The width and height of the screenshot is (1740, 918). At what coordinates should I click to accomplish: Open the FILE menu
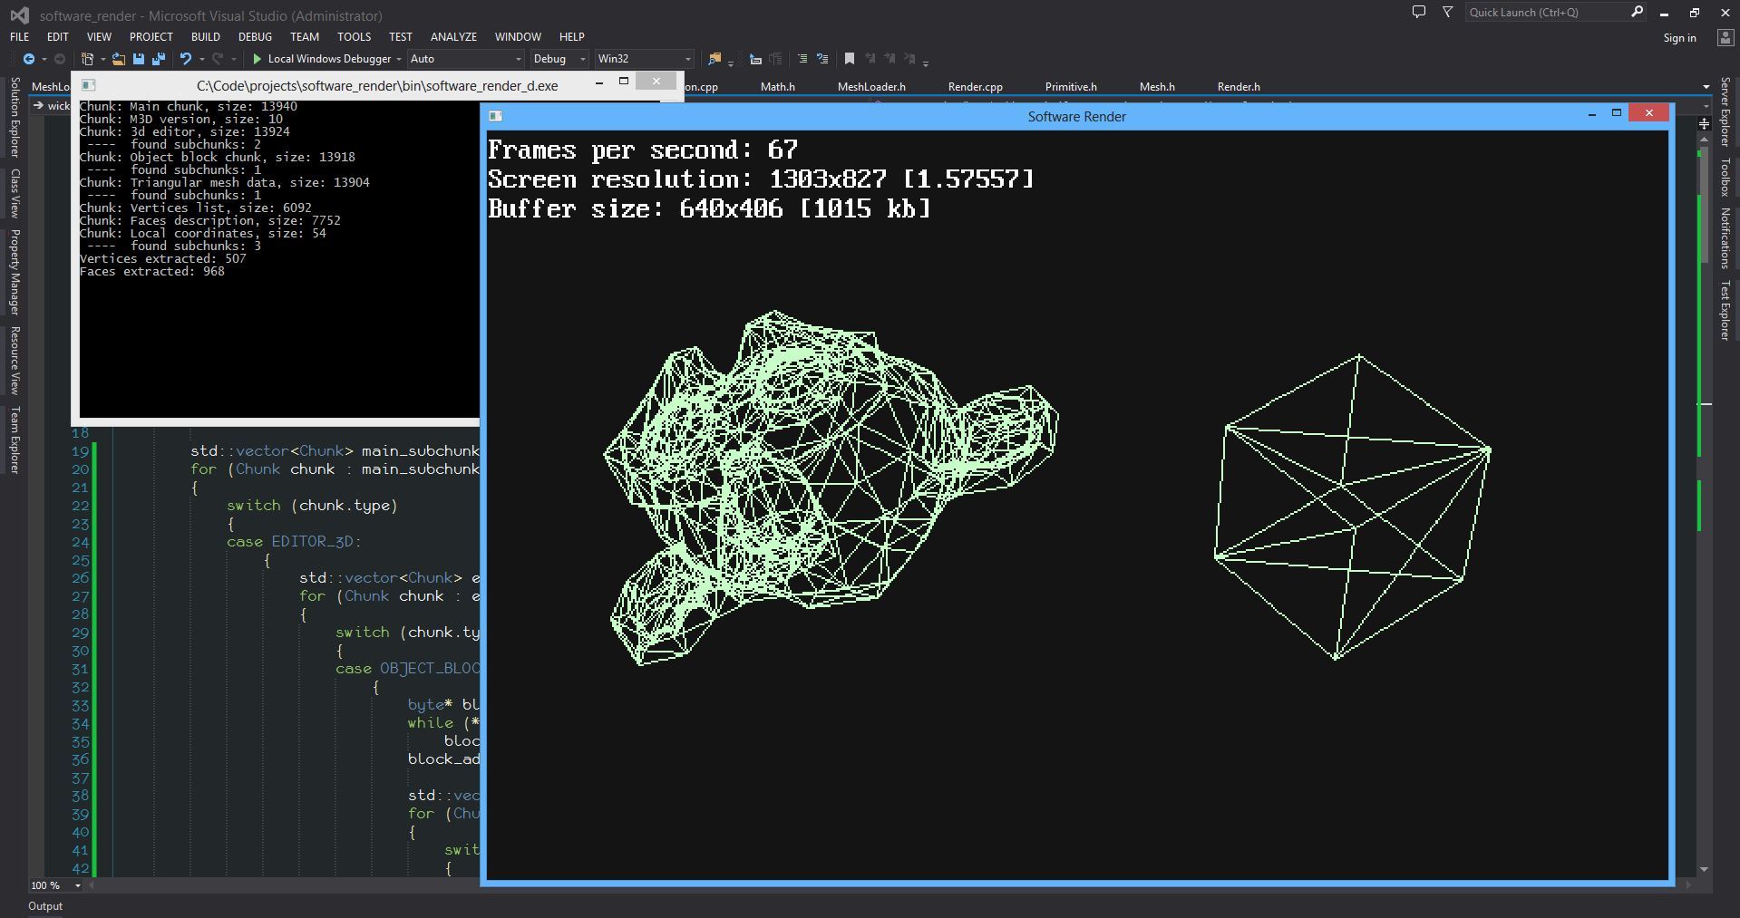coord(19,37)
